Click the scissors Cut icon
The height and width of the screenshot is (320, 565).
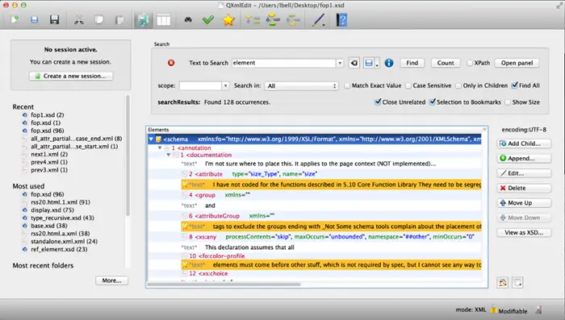tap(78, 20)
